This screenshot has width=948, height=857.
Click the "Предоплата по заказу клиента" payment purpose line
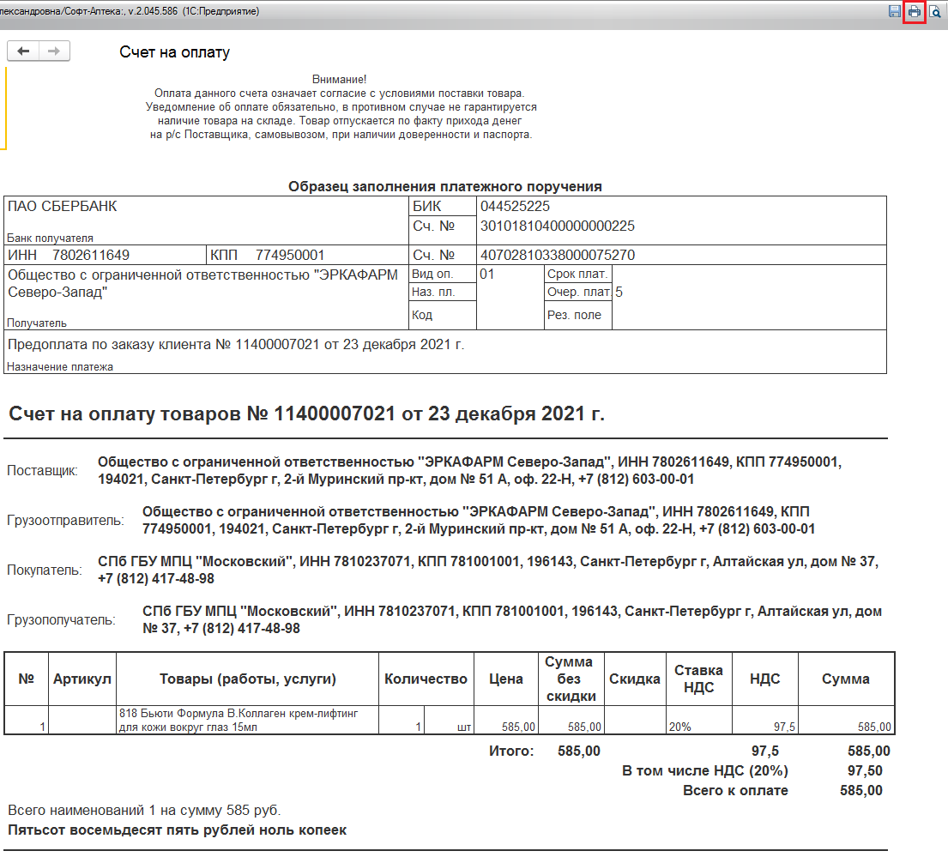coord(236,345)
